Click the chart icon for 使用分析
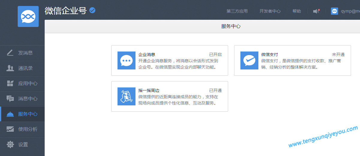This screenshot has height=156, width=360. (10, 129)
